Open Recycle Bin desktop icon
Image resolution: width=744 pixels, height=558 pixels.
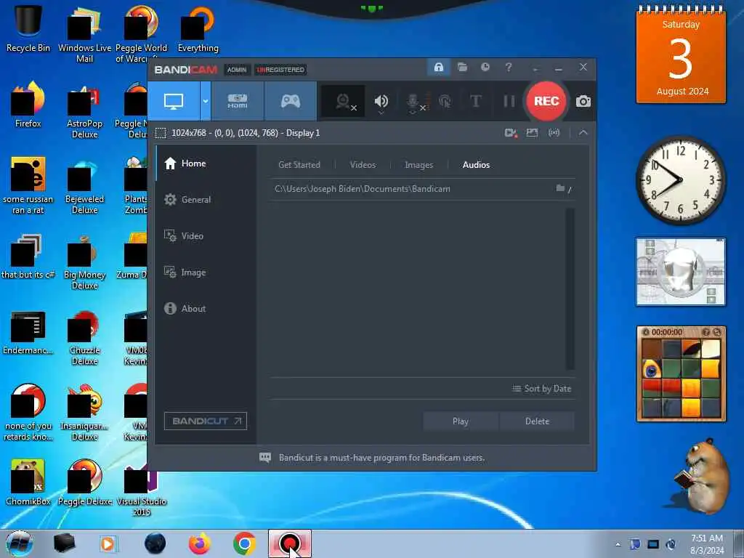(28, 28)
